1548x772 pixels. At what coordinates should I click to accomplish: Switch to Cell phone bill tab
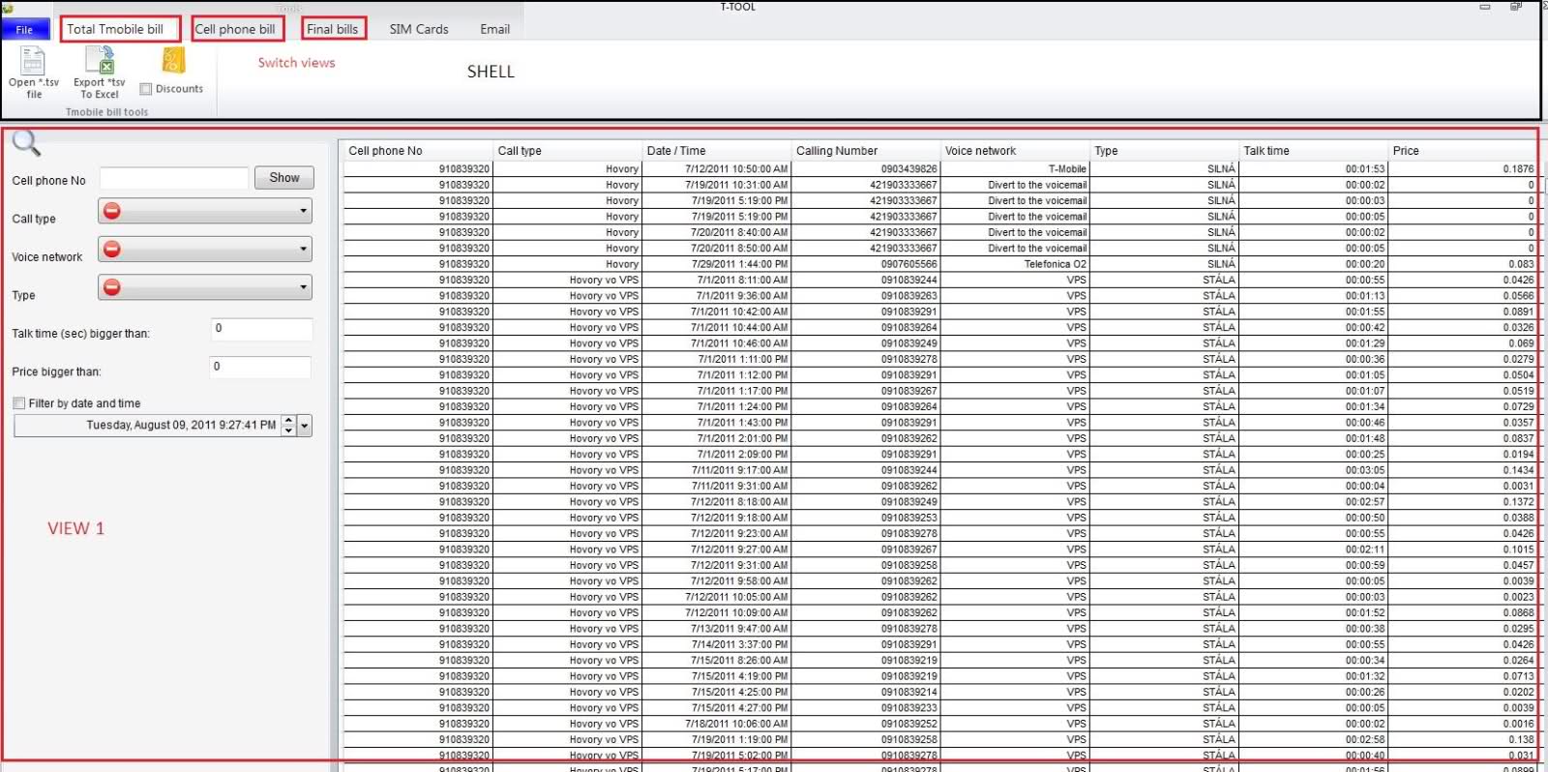click(237, 29)
